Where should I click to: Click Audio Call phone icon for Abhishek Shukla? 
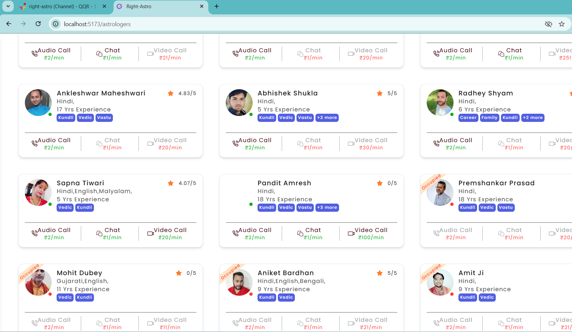coord(235,143)
